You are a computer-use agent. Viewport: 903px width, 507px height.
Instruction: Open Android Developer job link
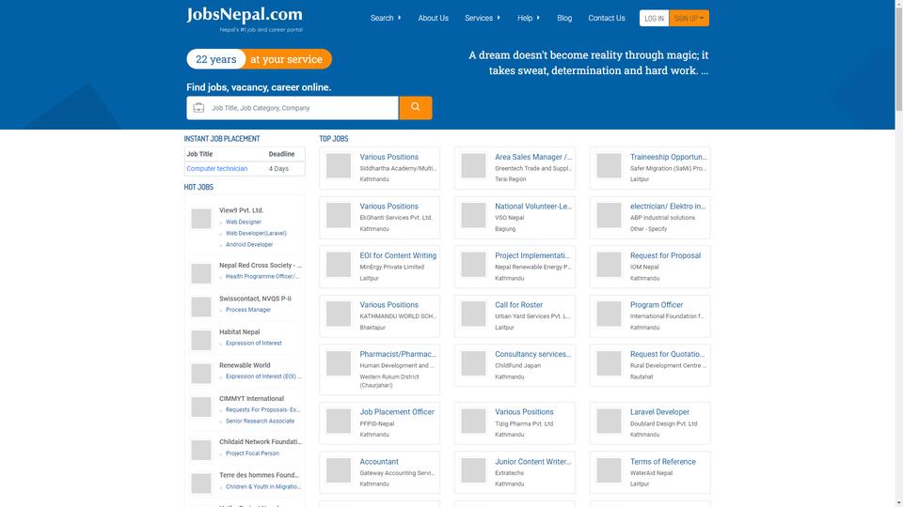pos(249,244)
